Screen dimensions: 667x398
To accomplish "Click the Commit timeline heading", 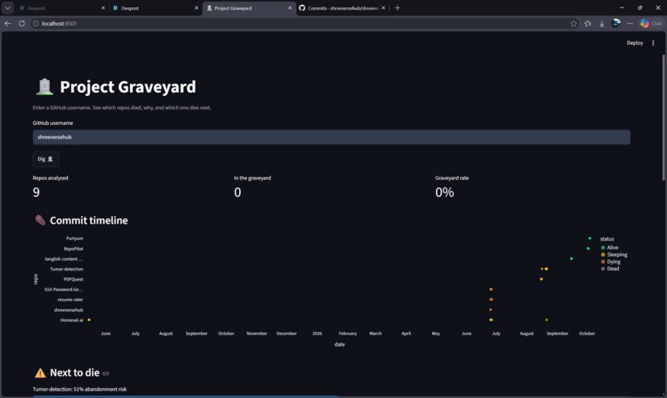I will click(x=89, y=220).
